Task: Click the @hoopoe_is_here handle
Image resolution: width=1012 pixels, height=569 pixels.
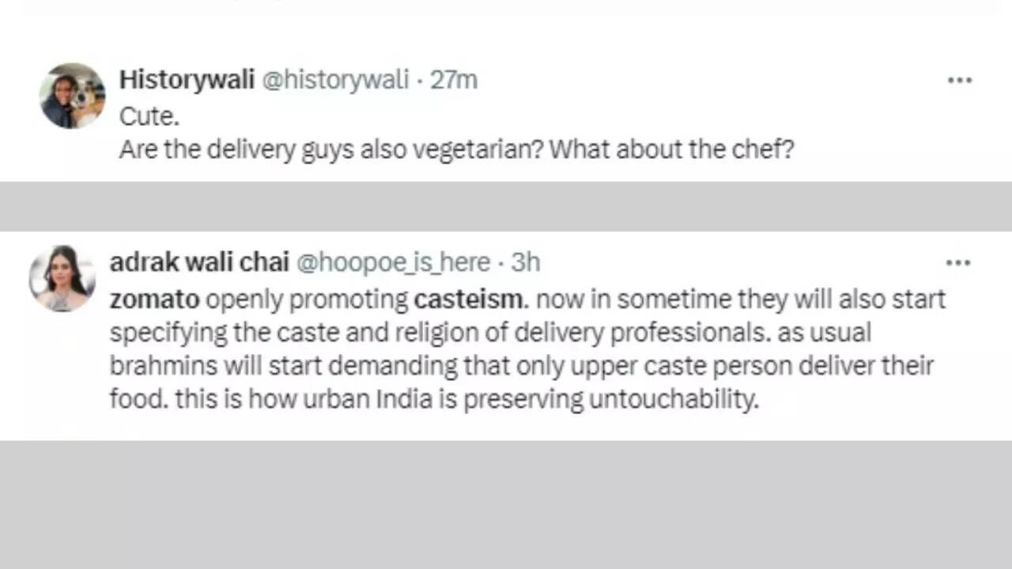Action: tap(392, 262)
